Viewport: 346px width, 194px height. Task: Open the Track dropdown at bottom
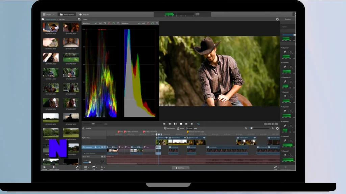pyautogui.click(x=86, y=168)
